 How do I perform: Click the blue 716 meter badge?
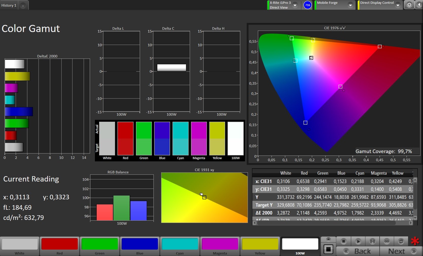tap(308, 5)
